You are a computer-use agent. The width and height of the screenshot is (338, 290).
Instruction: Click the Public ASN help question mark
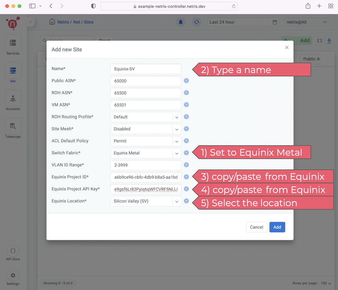pos(186,81)
